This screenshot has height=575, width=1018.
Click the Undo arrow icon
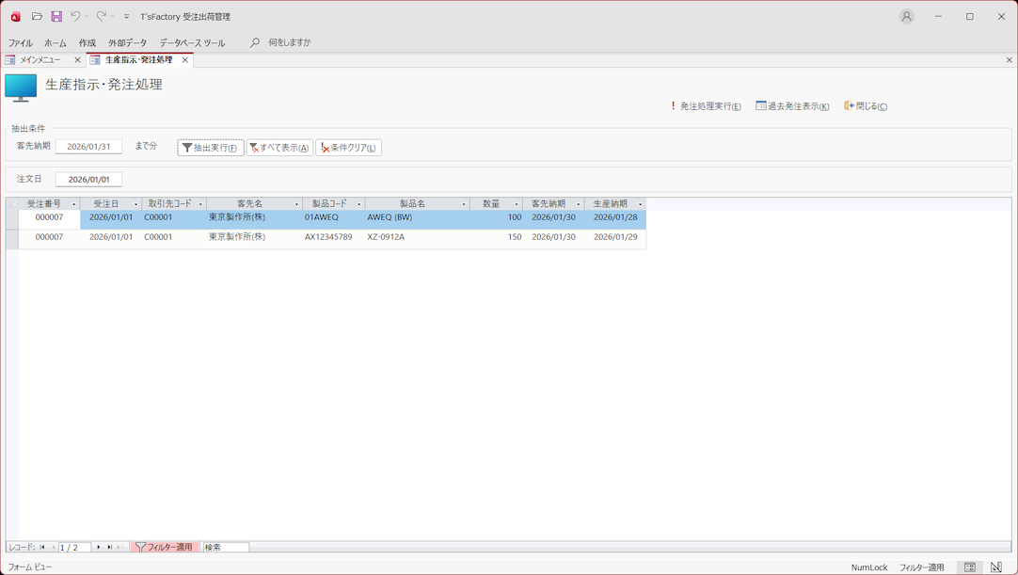point(75,17)
